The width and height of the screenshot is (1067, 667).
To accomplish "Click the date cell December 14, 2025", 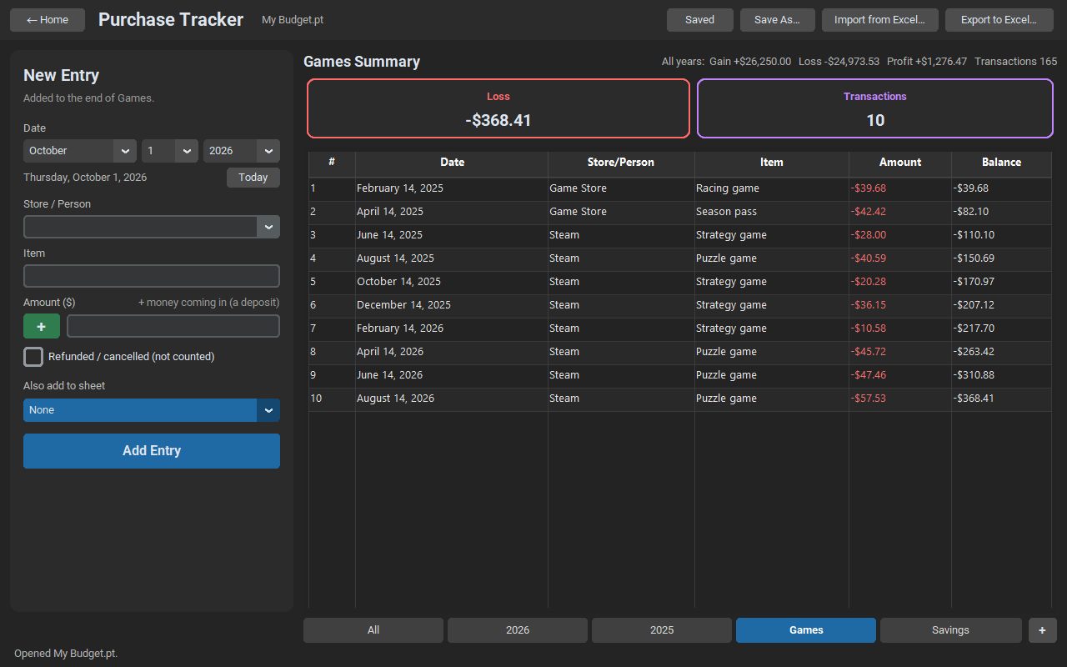I will (452, 305).
